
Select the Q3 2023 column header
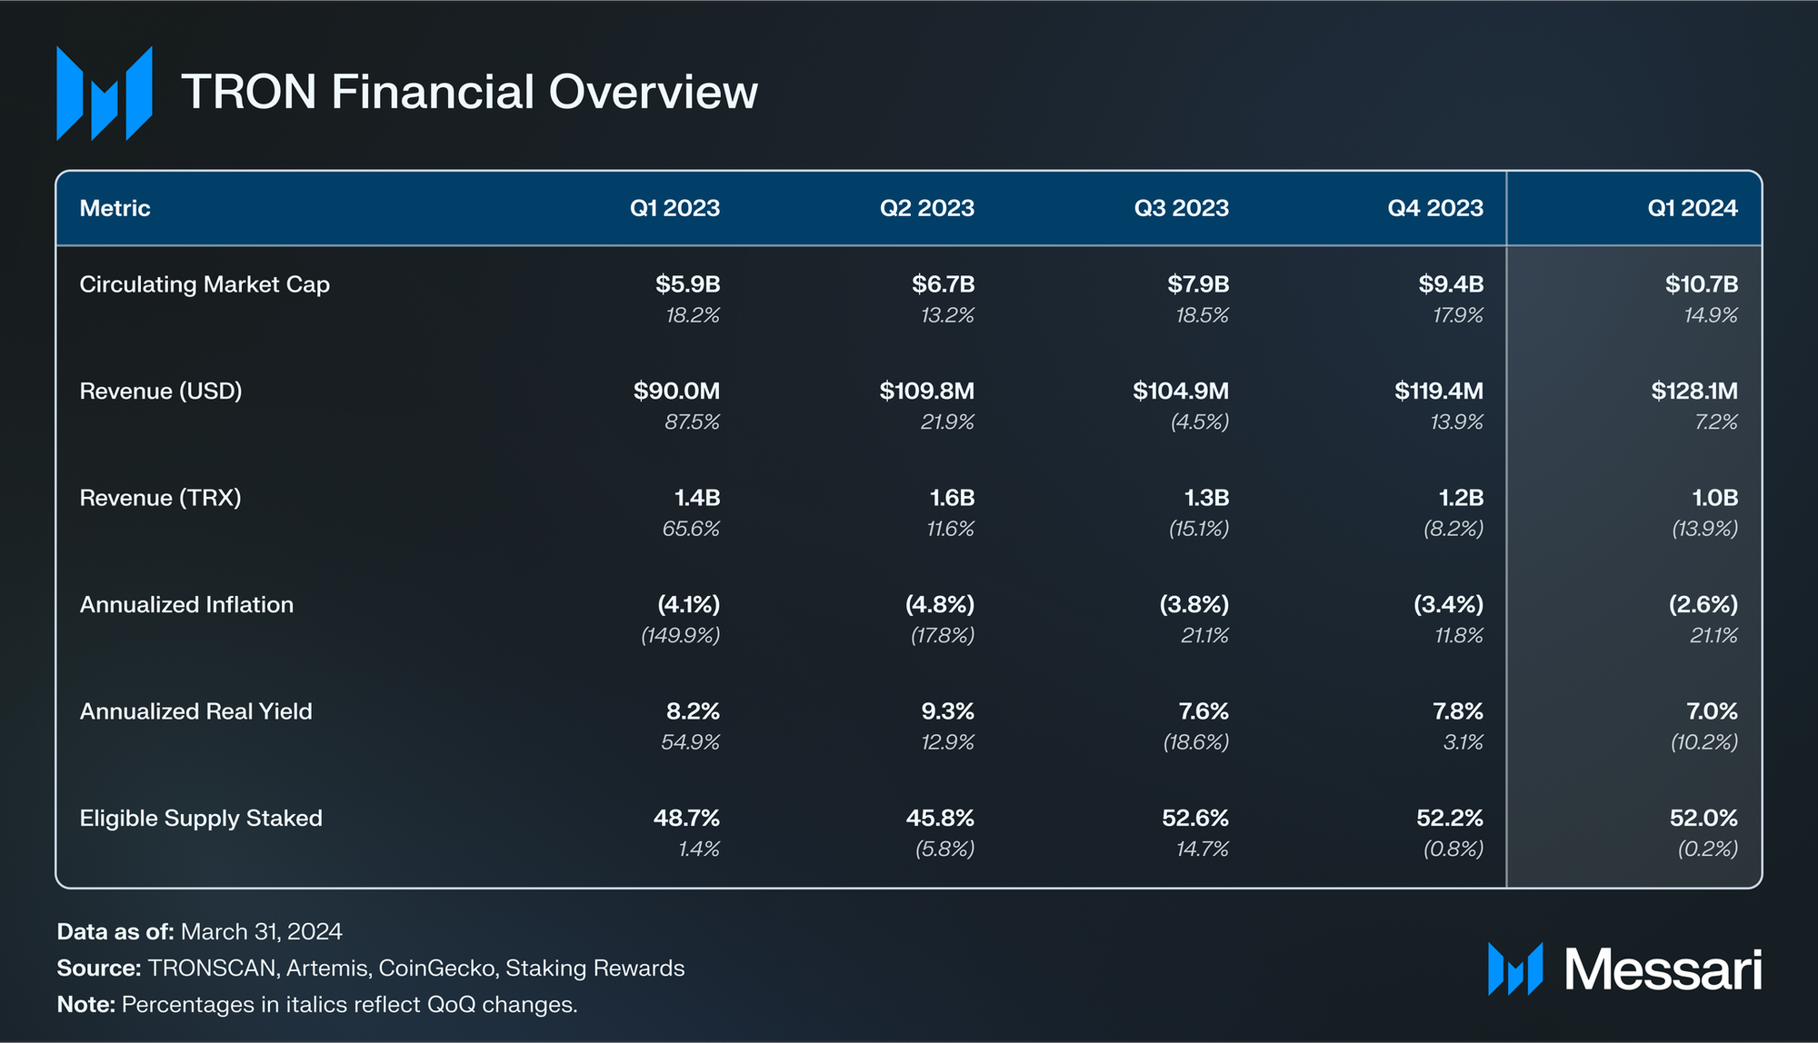point(1181,208)
